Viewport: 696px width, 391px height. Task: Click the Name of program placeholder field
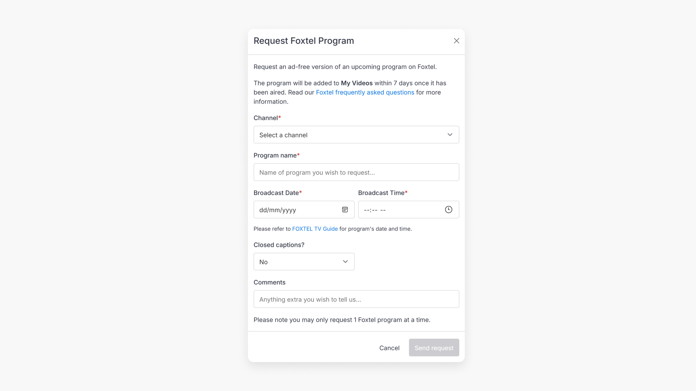[x=356, y=172]
